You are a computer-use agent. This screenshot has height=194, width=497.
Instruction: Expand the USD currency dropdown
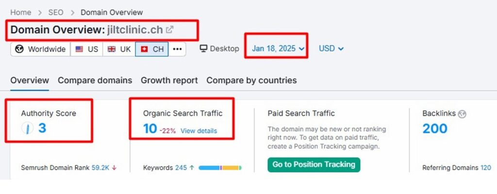tap(331, 48)
